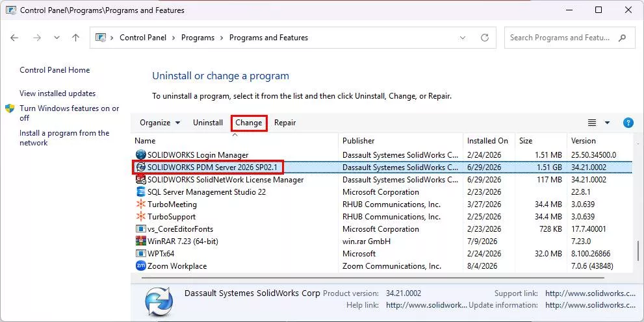Screen dimensions: 644x322
Task: Click Programs and Features breadcrumb text
Action: [268, 38]
